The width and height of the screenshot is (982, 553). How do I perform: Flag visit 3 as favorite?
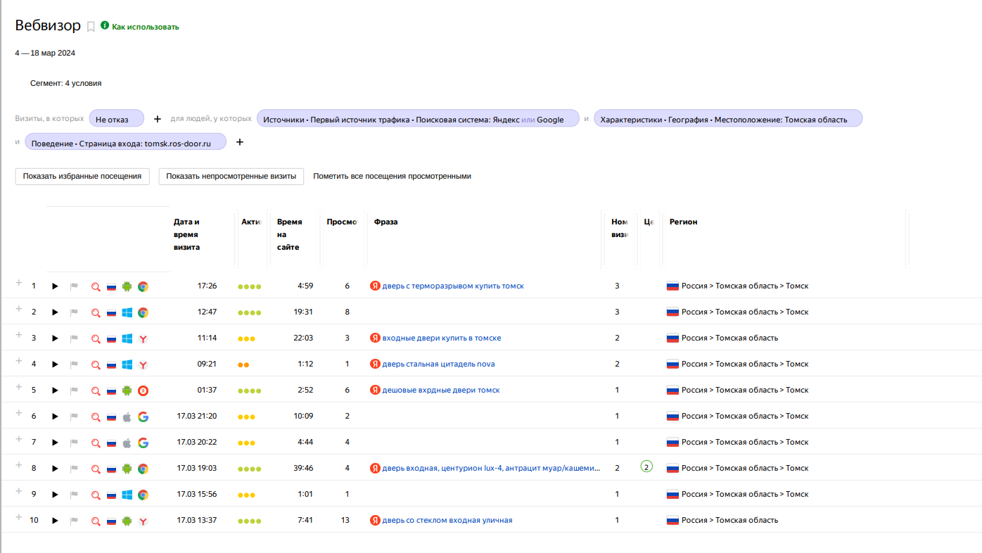click(74, 338)
